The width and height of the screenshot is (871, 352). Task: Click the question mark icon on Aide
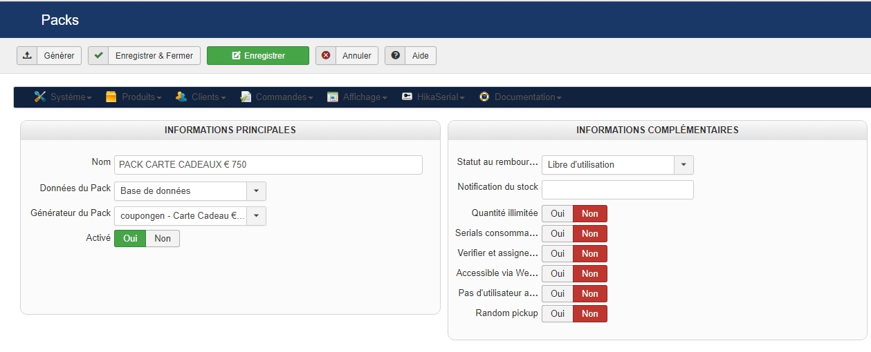[x=396, y=55]
